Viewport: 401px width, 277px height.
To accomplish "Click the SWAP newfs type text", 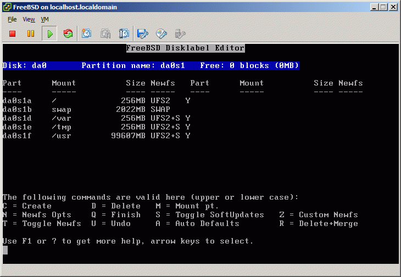I will pyautogui.click(x=160, y=109).
